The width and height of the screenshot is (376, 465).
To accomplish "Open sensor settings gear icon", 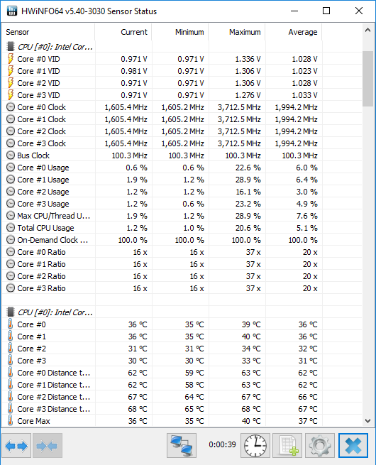I will 320,445.
